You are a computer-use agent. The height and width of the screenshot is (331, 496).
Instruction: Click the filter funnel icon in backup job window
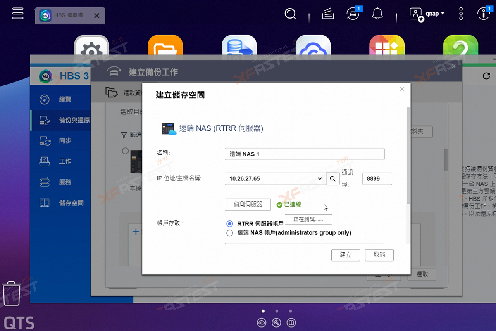point(124,135)
